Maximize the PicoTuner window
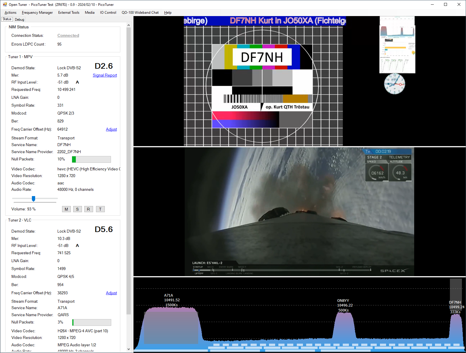 [446, 4]
